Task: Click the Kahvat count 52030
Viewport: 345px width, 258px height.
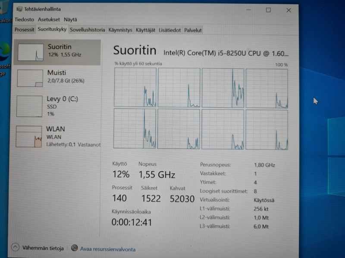Action: [x=182, y=199]
